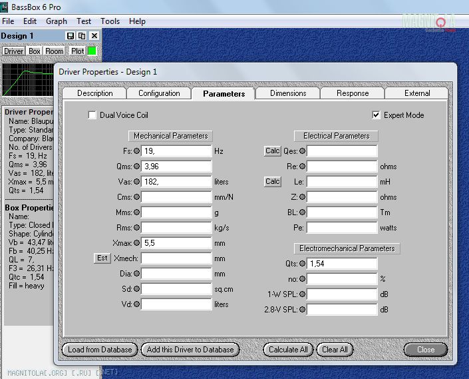Open the Tools menu
The height and width of the screenshot is (379, 469).
[110, 21]
